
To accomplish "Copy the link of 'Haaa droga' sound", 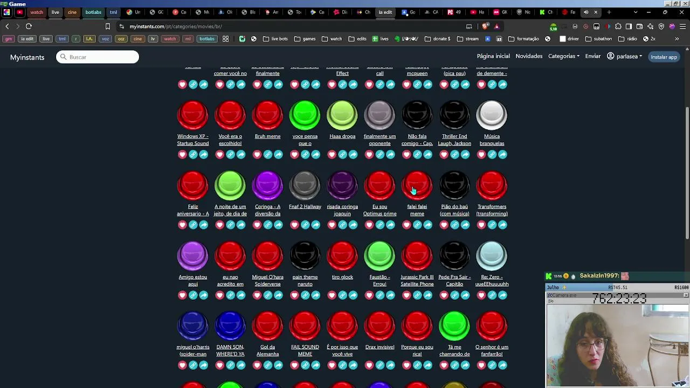I will (x=342, y=155).
